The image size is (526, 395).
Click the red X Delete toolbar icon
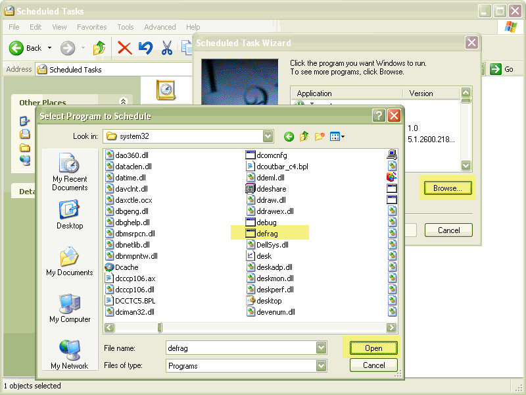[x=124, y=48]
